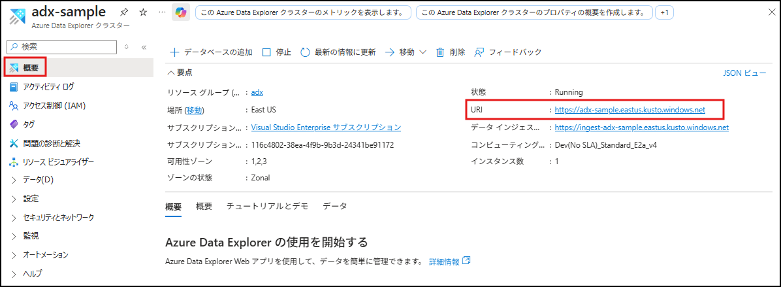Collapse the 要点 essentials section

pos(180,73)
